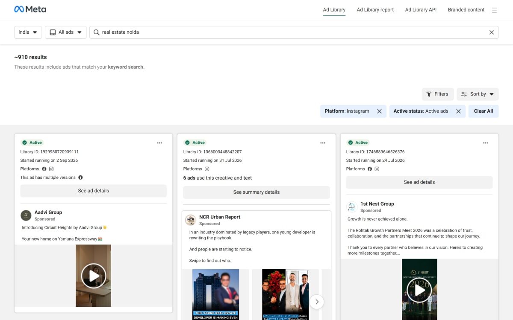See ad details for 1st Nest Group
Viewport: 513px width, 320px height.
(x=419, y=182)
